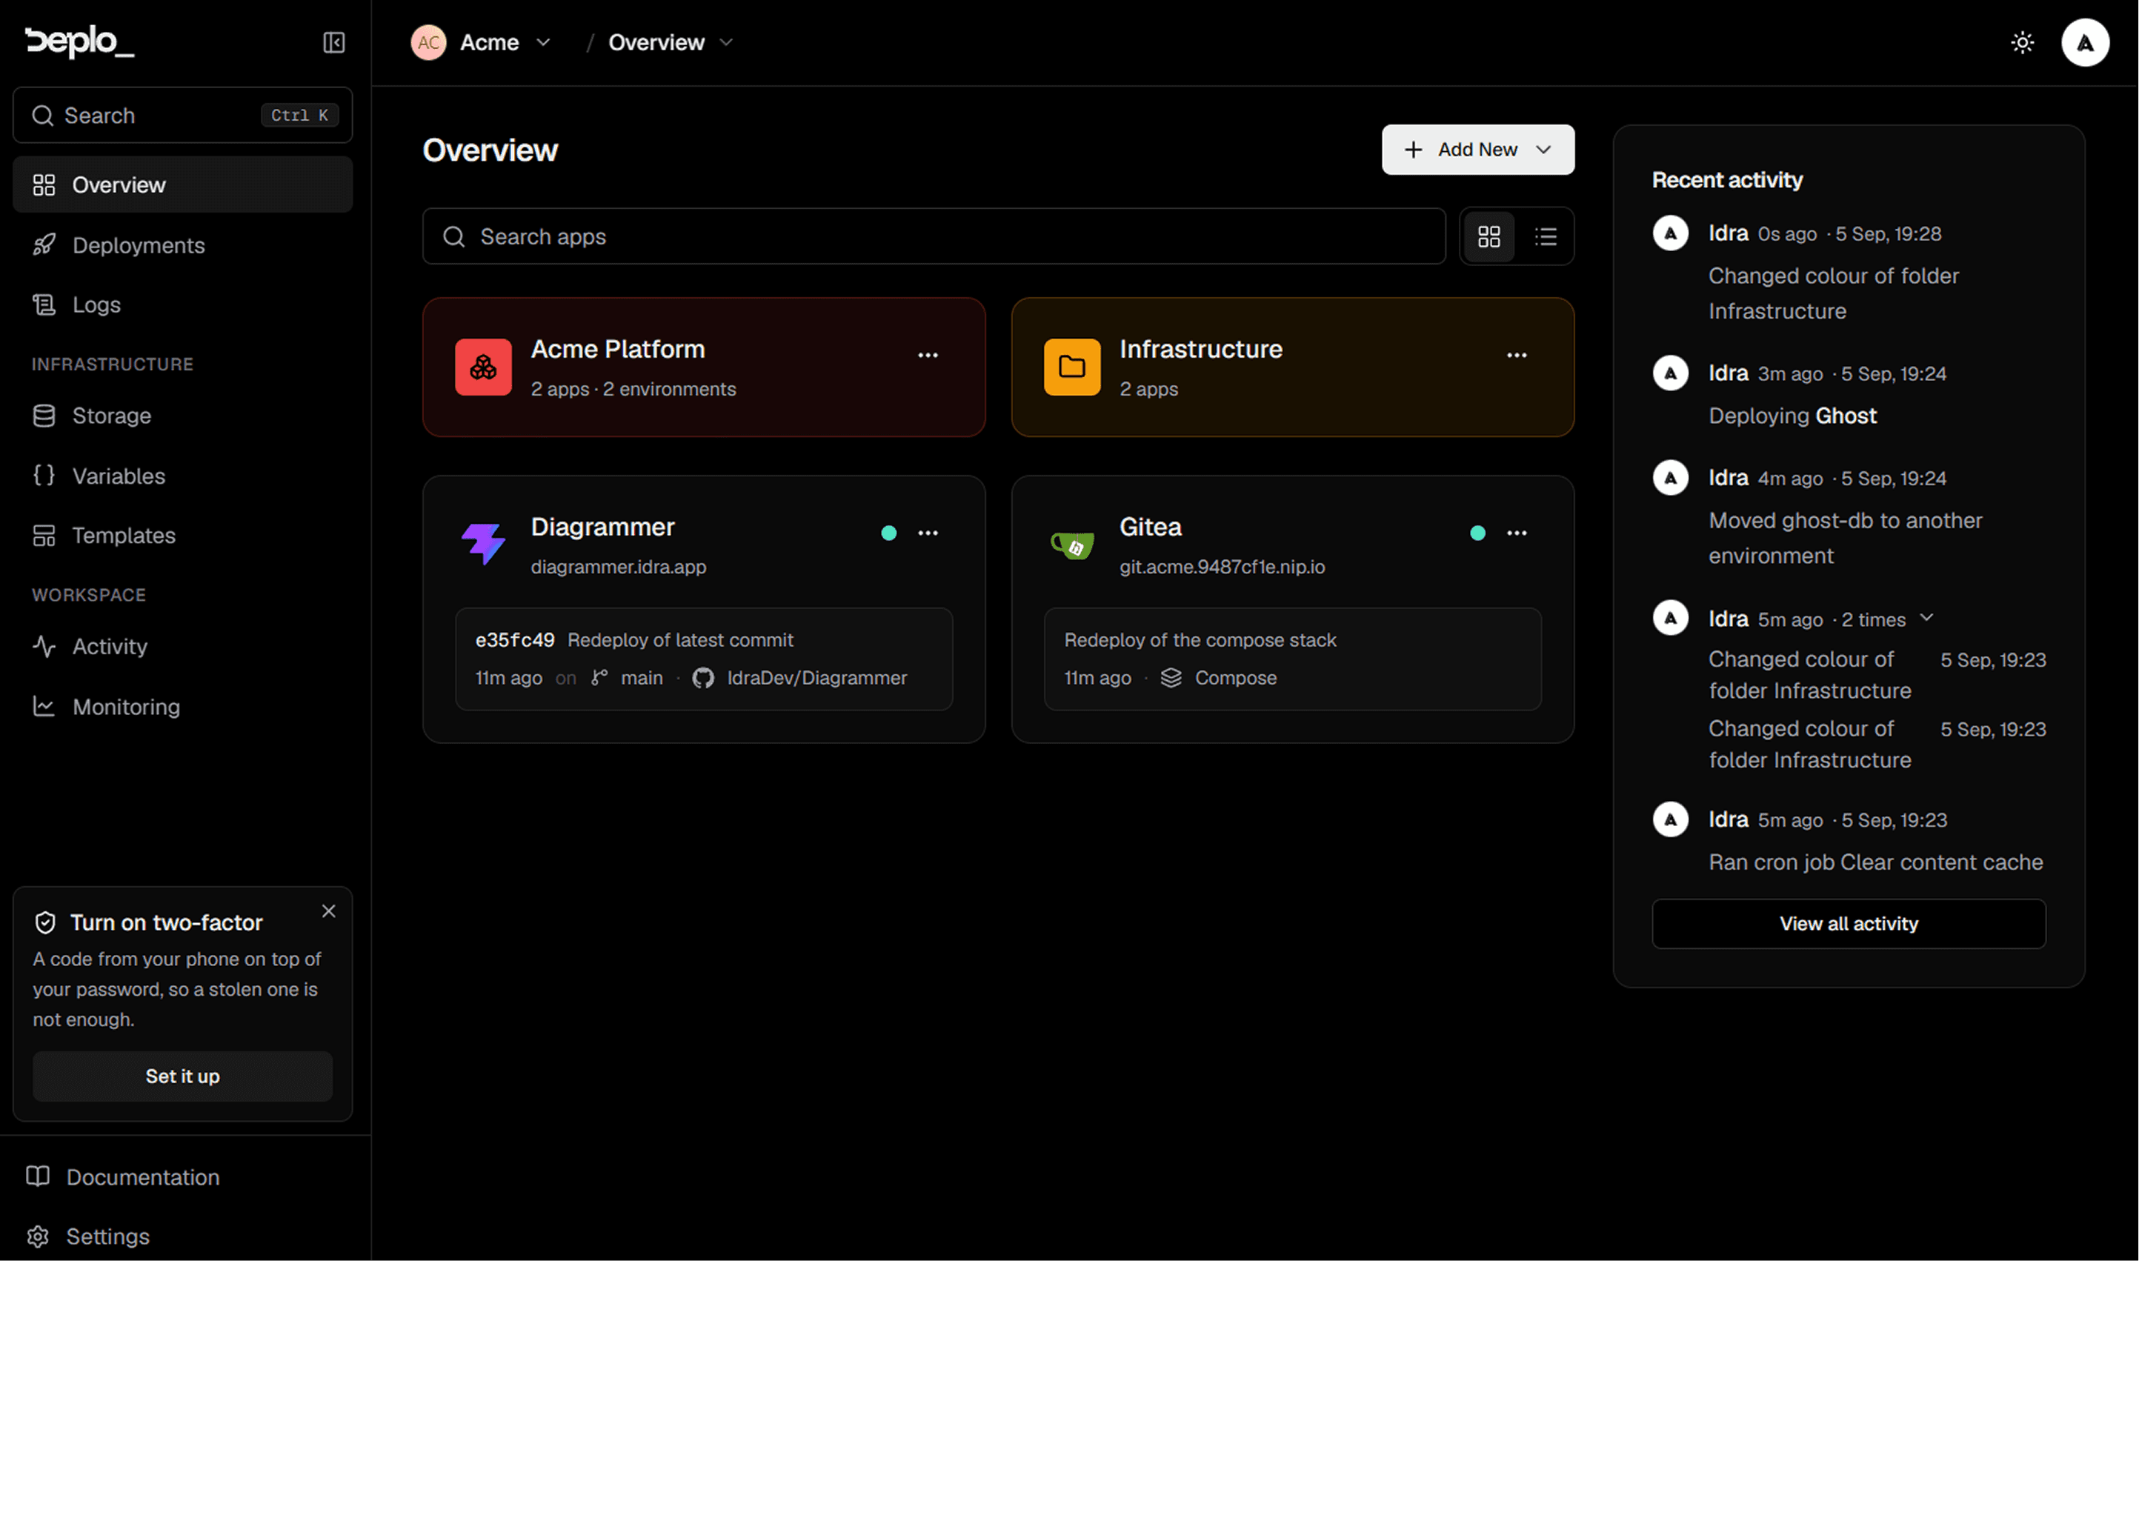This screenshot has width=2139, height=1521.
Task: Click the '2 apps · 2 environments' subtitle
Action: click(x=633, y=389)
